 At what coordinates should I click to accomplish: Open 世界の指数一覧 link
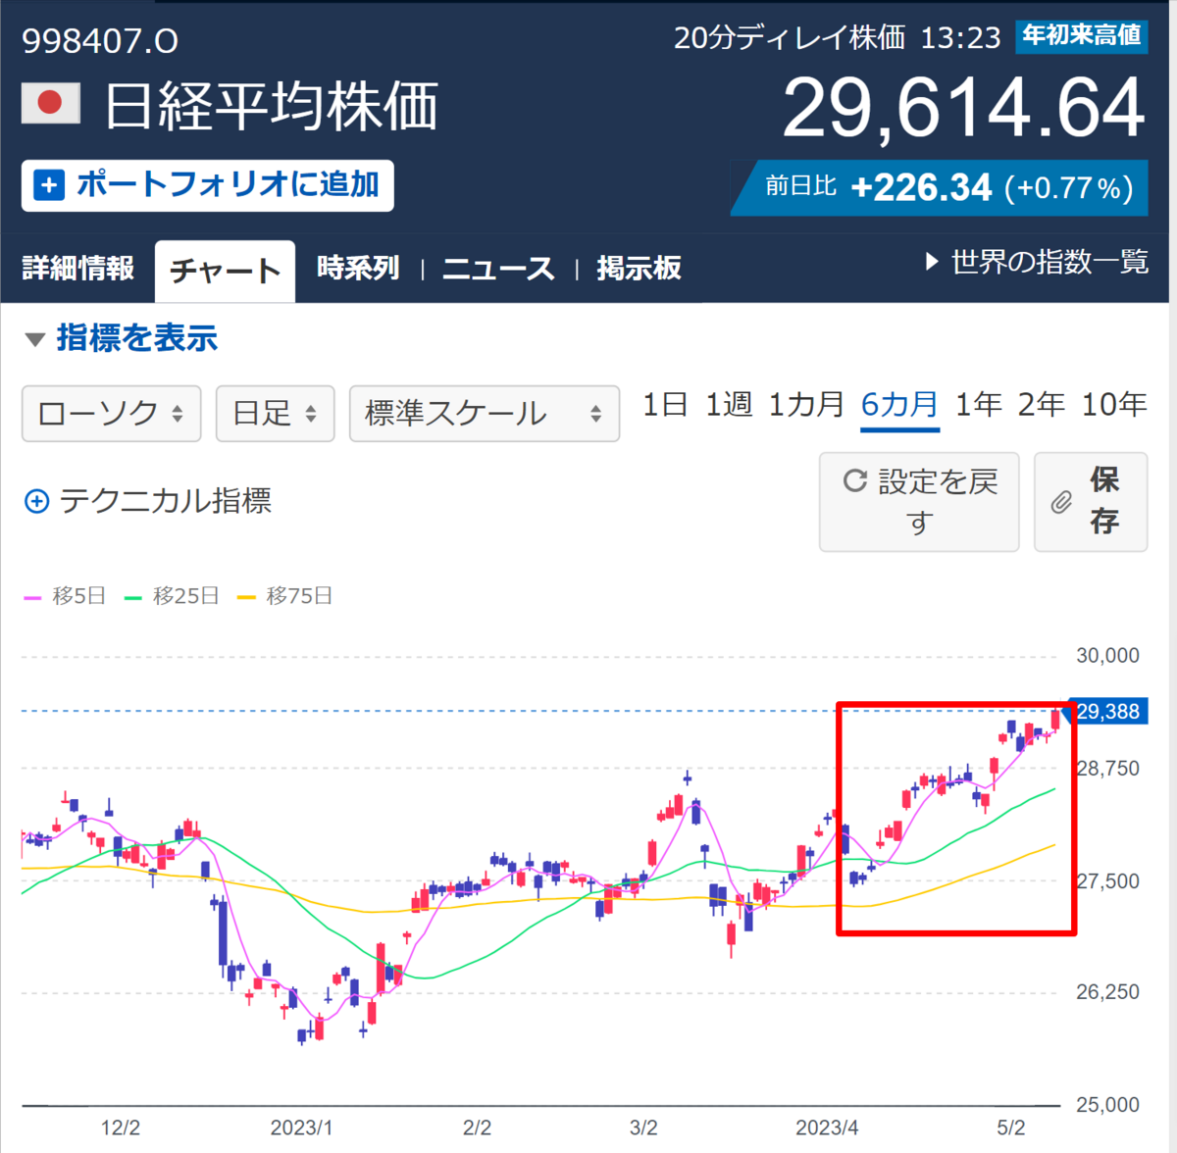1049,262
